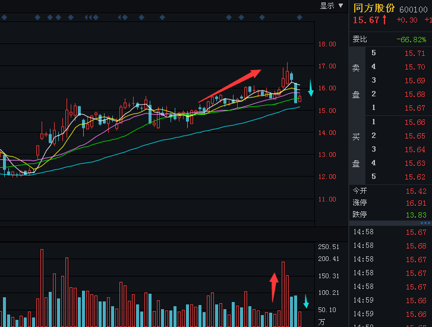Screen dimensions: 432x327
Task: Click the three-dot expander below 跌停
Action: [425, 223]
